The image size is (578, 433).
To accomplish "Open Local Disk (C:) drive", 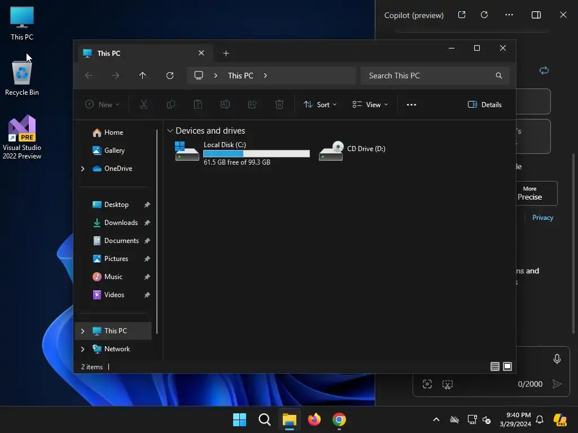I will point(242,152).
